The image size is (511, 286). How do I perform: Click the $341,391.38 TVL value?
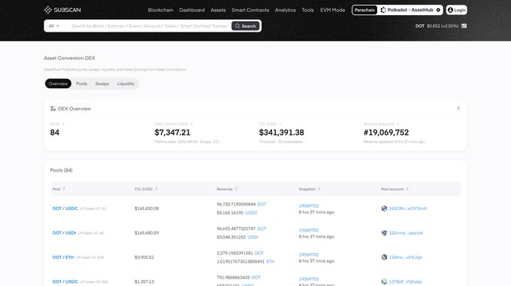coord(282,132)
